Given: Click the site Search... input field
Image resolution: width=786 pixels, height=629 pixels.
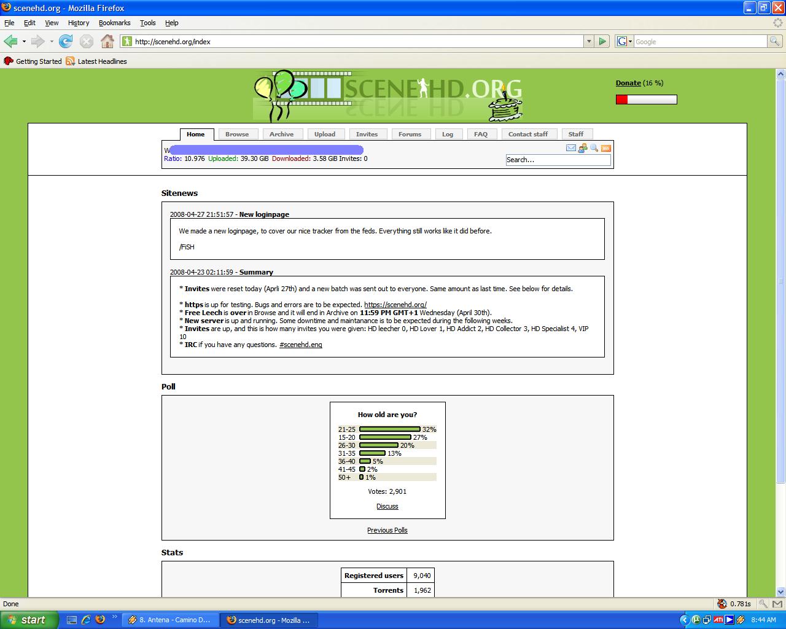Looking at the screenshot, I should (558, 160).
